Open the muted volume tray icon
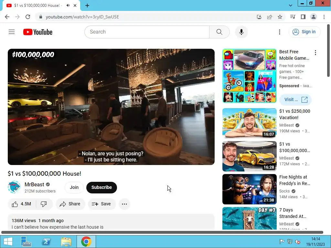 (298, 242)
